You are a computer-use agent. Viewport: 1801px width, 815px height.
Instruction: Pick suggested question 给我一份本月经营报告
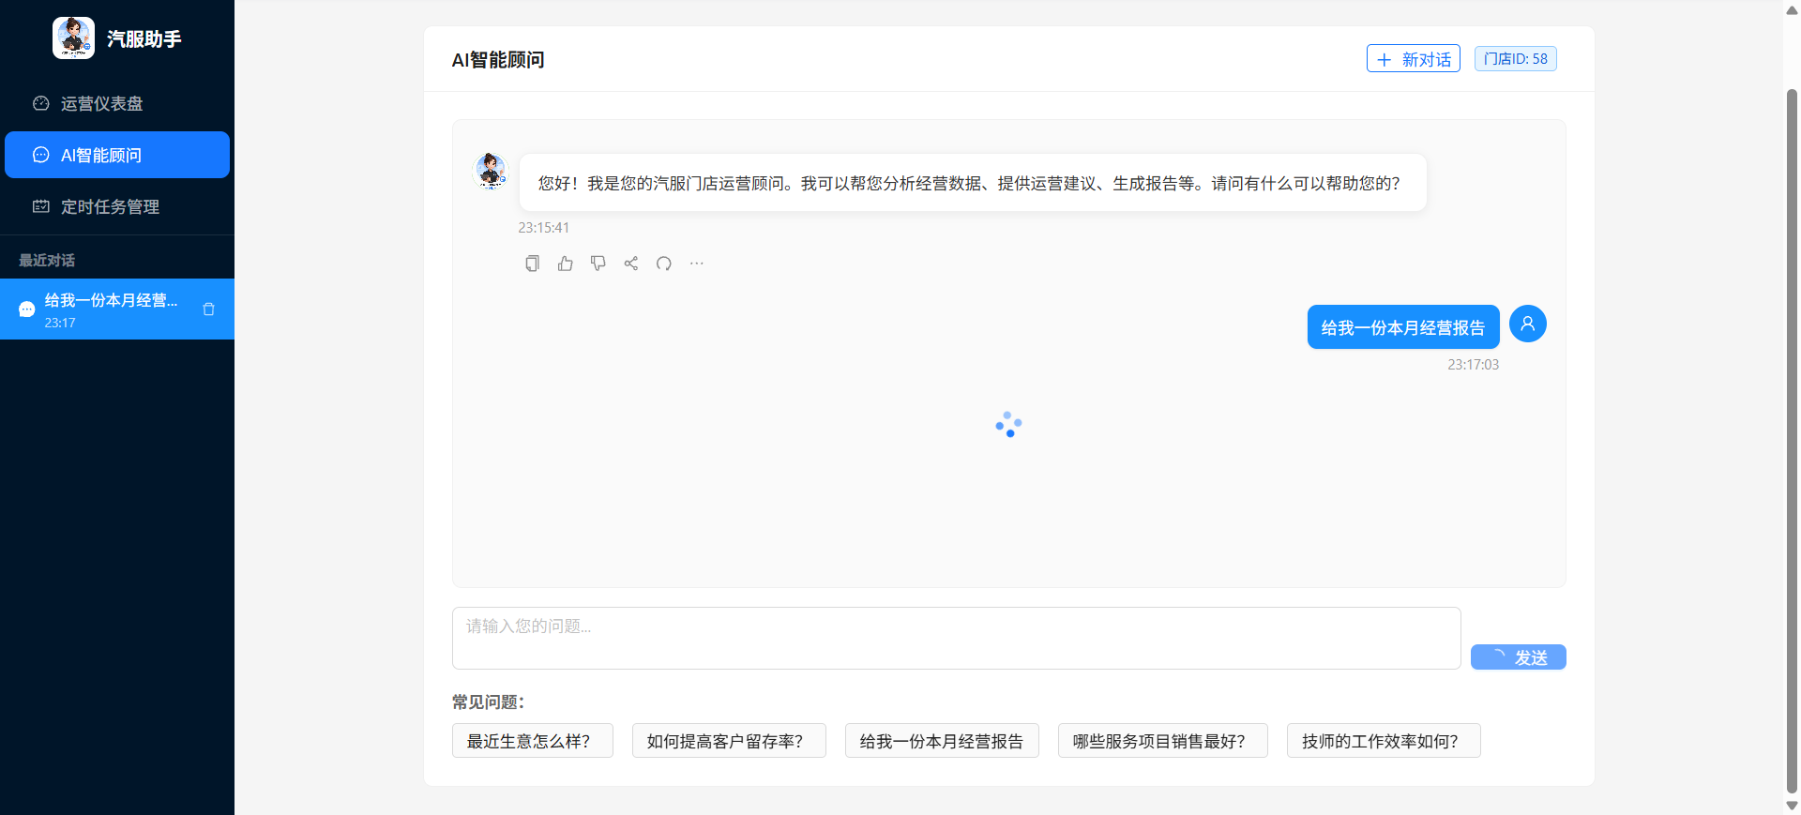[942, 741]
